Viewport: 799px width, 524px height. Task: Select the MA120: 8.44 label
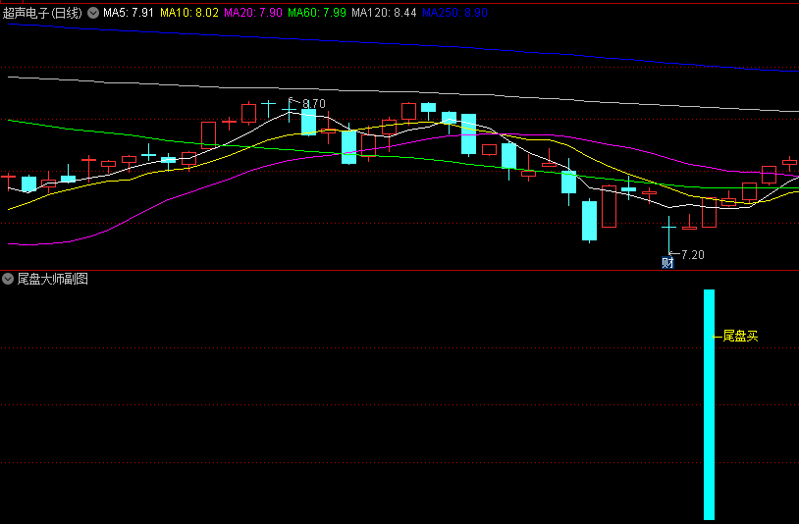[384, 13]
